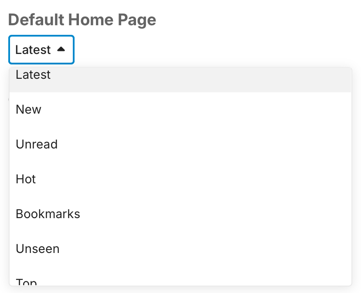The width and height of the screenshot is (361, 293).
Task: Choose New from the dropdown list
Action: pos(28,109)
